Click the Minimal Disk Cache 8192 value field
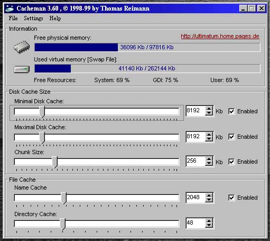The width and height of the screenshot is (270, 241). pyautogui.click(x=195, y=111)
